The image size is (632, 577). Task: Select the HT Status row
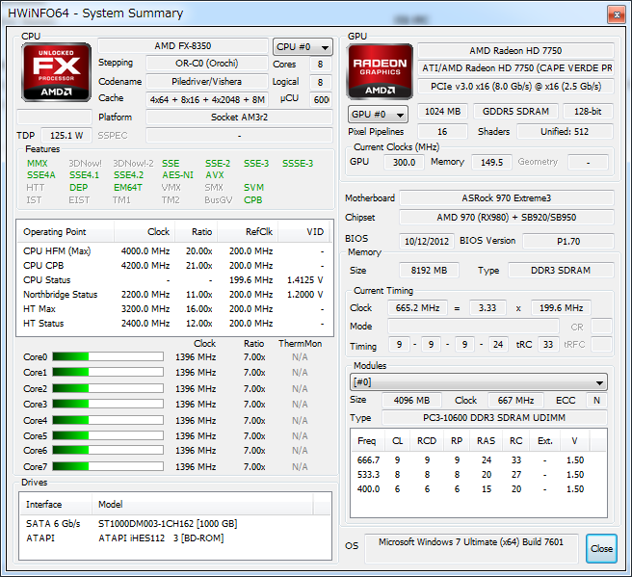174,324
